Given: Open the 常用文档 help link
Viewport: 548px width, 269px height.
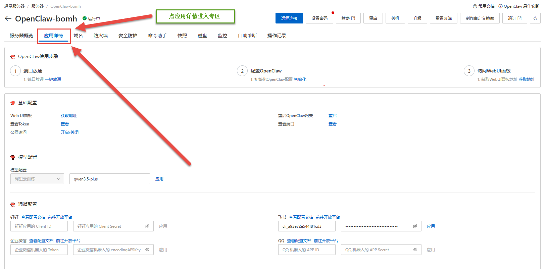Looking at the screenshot, I should click(x=484, y=6).
